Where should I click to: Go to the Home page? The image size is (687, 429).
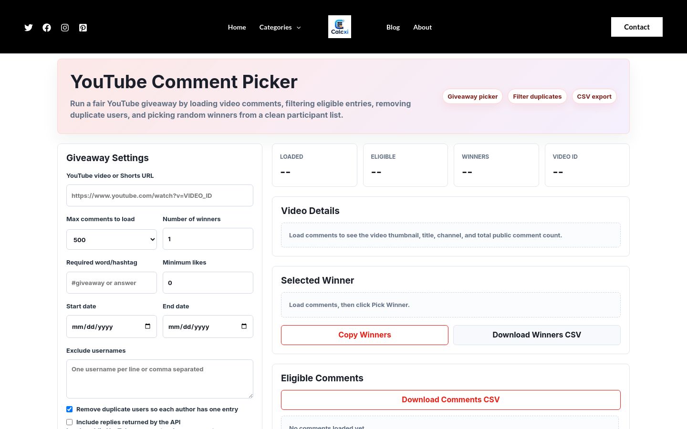tap(237, 27)
